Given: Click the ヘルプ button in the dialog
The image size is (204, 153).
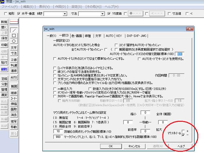Looking at the screenshot, I should point(181,146).
